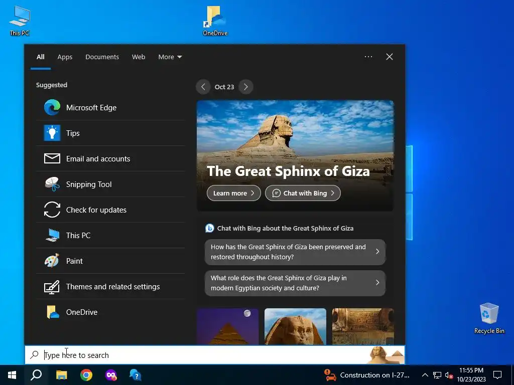Image resolution: width=514 pixels, height=385 pixels.
Task: Launch Paint palette icon
Action: (x=52, y=261)
